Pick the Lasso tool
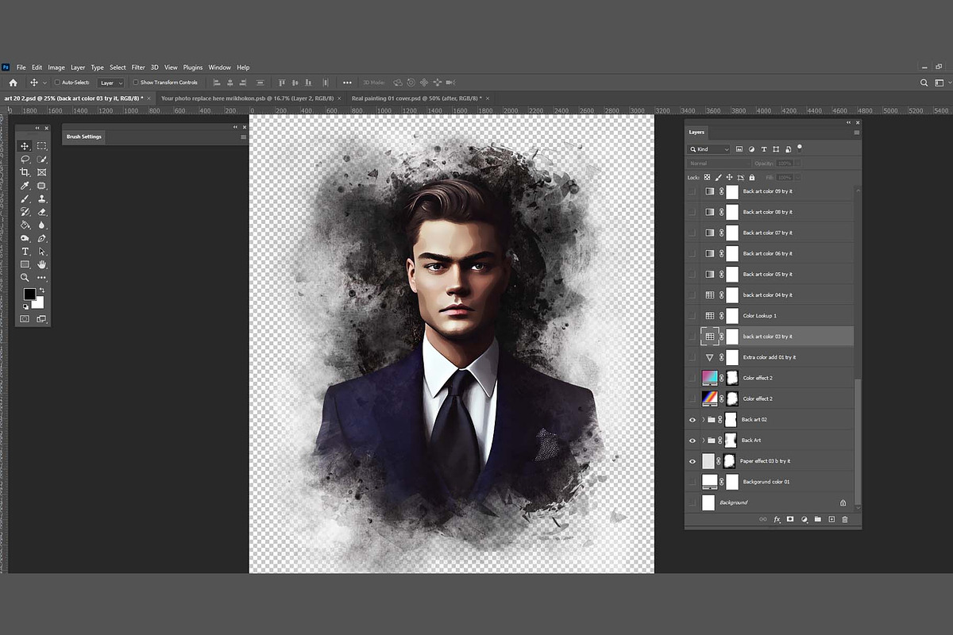This screenshot has height=635, width=953. pos(25,160)
